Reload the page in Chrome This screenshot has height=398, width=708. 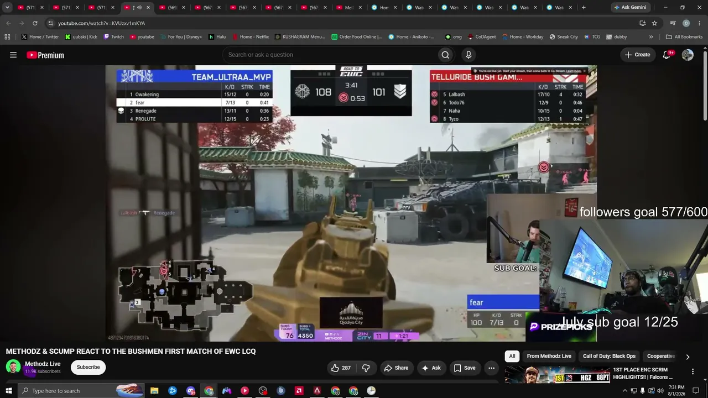pyautogui.click(x=35, y=23)
